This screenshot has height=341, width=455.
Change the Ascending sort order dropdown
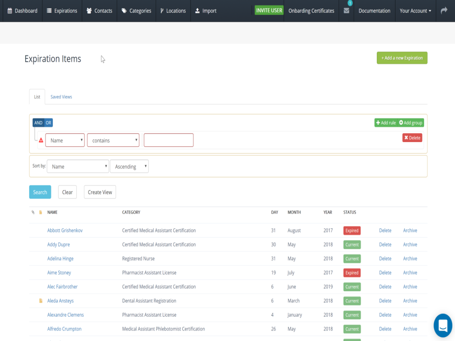pos(129,166)
